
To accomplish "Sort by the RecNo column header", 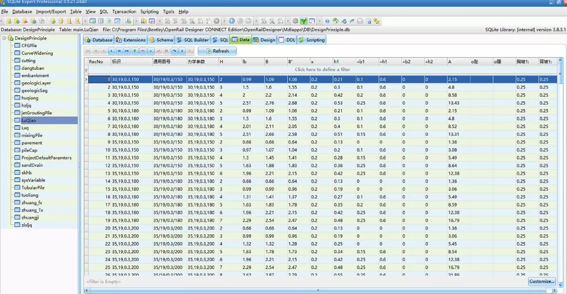I will [x=99, y=62].
